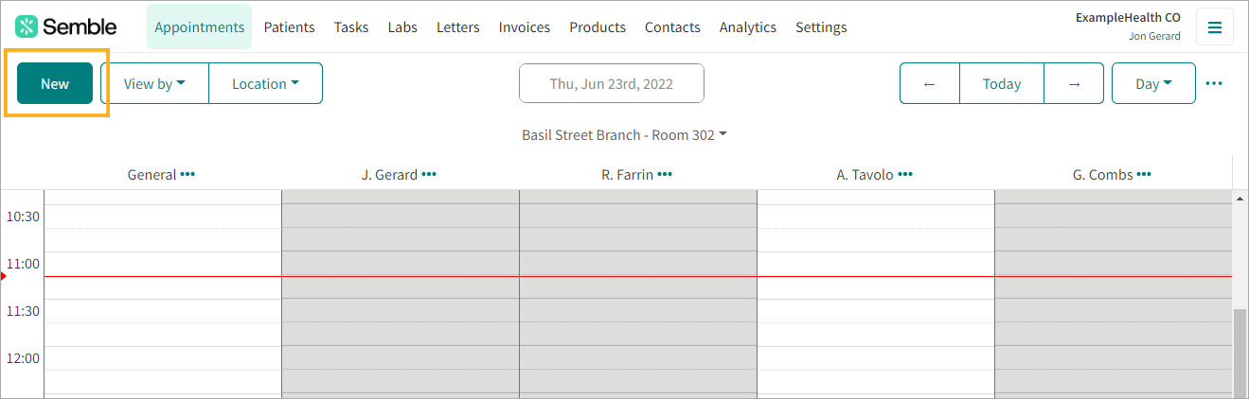This screenshot has height=399, width=1249.
Task: Expand the View by dropdown
Action: pos(154,83)
